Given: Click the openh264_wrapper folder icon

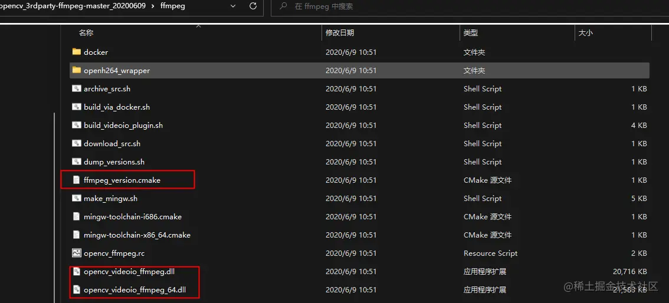Looking at the screenshot, I should 76,70.
